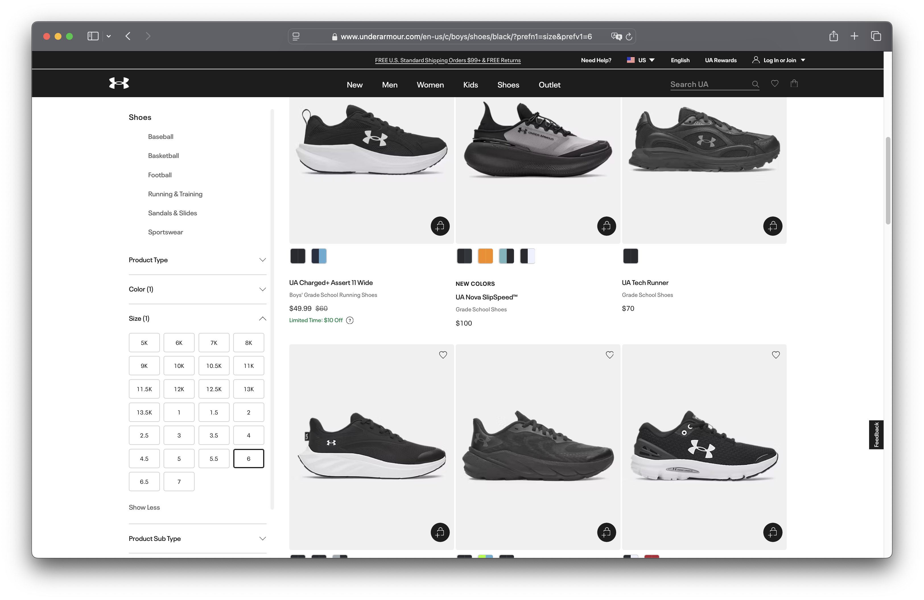Open the Shoes menu

(508, 85)
